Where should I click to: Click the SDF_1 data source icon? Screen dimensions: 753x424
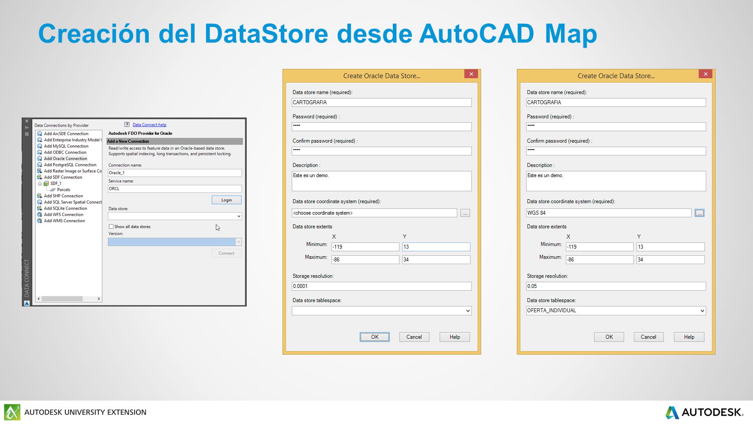point(46,183)
